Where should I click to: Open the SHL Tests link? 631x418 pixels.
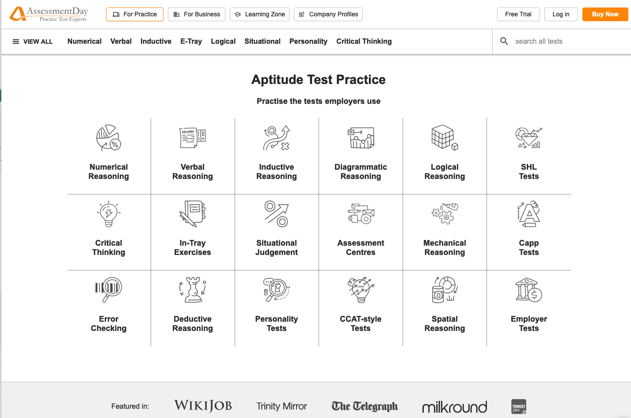click(x=529, y=171)
